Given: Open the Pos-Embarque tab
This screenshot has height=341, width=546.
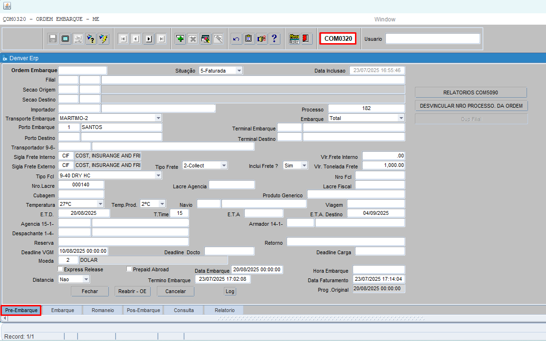Looking at the screenshot, I should (x=143, y=310).
